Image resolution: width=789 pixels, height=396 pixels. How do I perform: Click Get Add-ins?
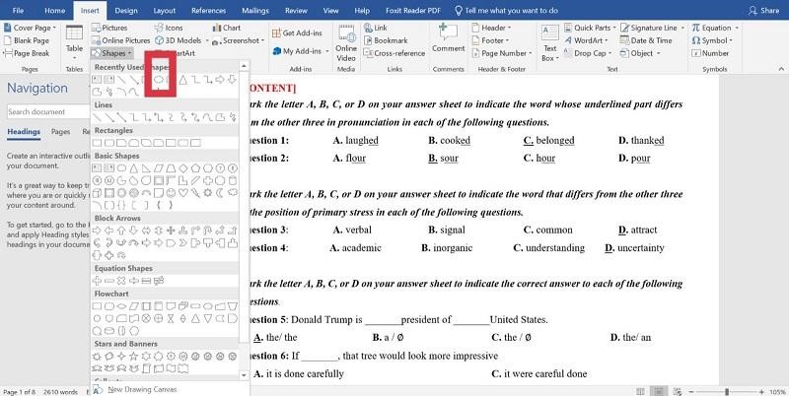coord(297,33)
